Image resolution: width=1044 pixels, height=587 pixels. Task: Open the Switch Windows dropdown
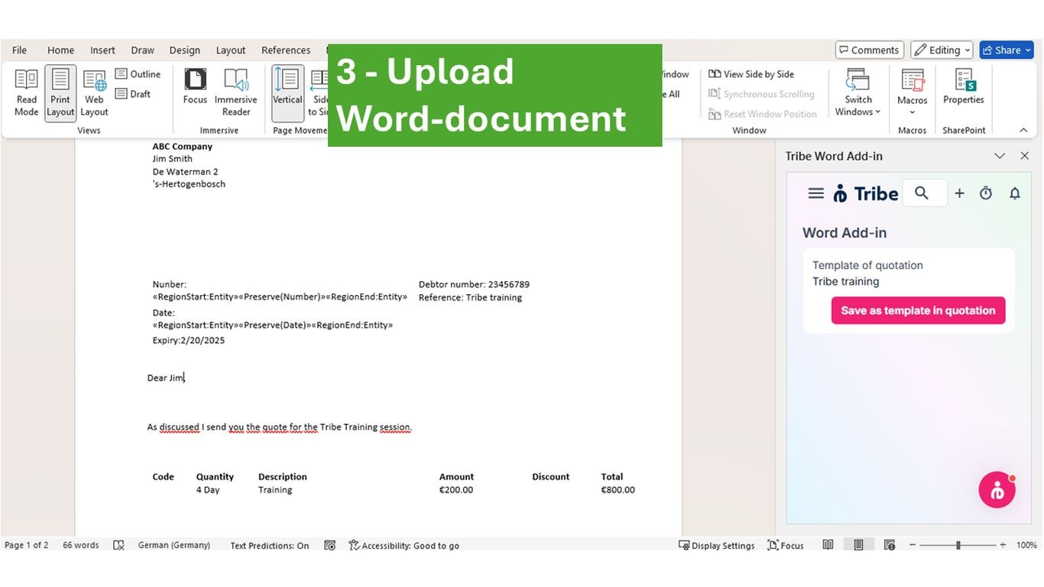(x=858, y=93)
